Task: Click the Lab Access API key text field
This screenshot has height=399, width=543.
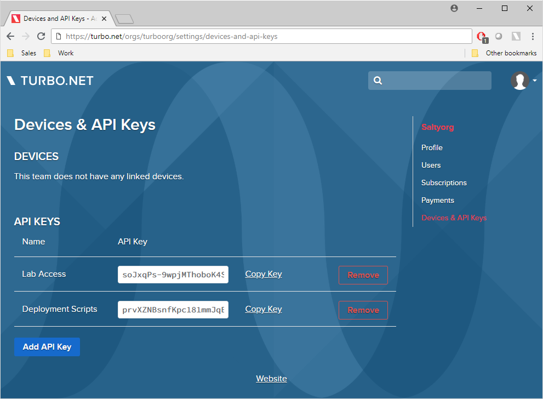Action: (x=173, y=274)
